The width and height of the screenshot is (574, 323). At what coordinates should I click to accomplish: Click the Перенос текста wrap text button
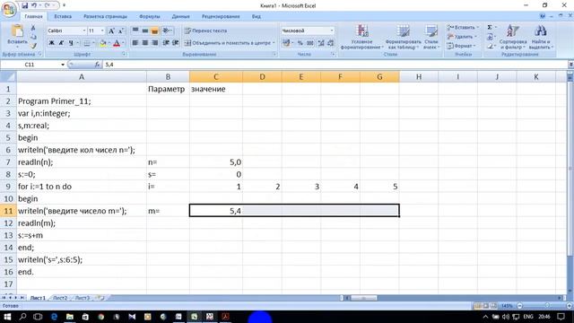click(205, 31)
